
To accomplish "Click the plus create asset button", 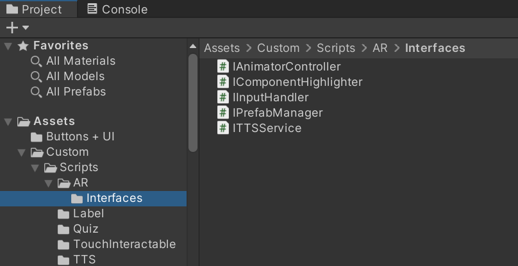I will [12, 28].
